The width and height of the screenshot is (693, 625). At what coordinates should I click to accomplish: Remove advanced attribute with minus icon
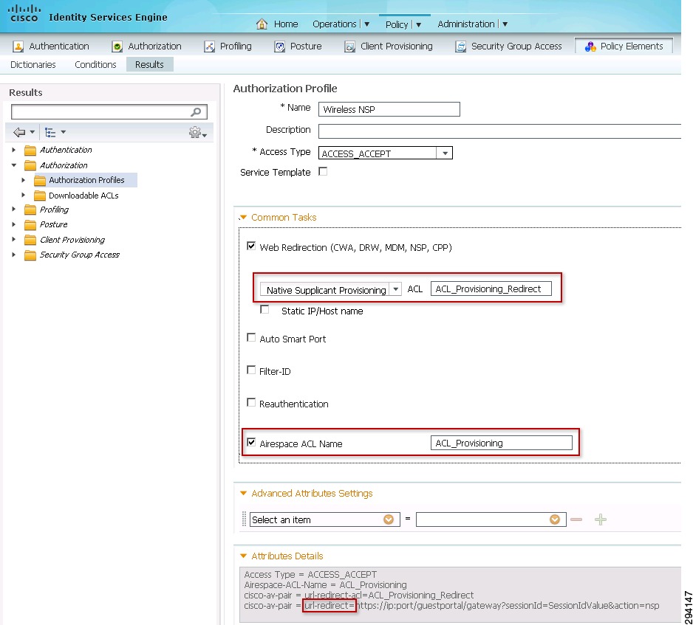click(576, 519)
